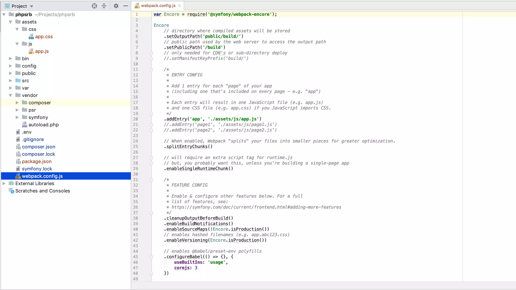Expand the composer folder
516x290 pixels.
tap(17, 103)
